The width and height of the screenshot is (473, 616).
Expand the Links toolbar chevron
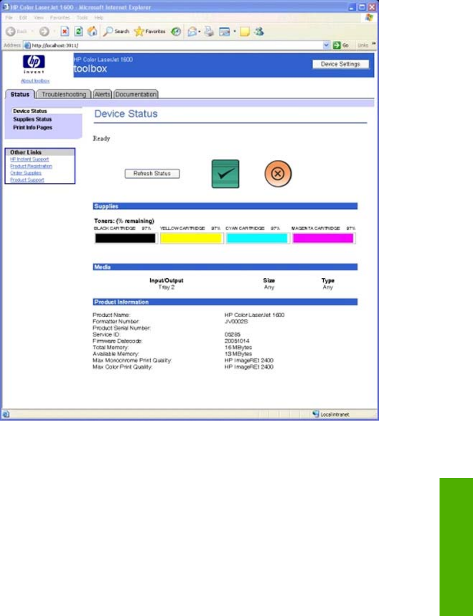pyautogui.click(x=374, y=44)
